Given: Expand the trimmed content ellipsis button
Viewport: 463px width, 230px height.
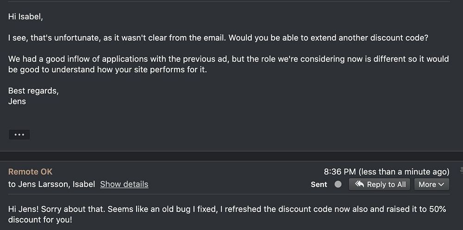Looking at the screenshot, I should 19,135.
